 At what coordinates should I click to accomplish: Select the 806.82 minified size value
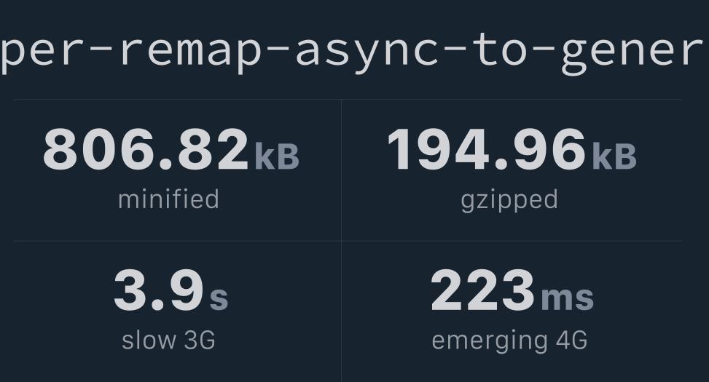coord(146,149)
